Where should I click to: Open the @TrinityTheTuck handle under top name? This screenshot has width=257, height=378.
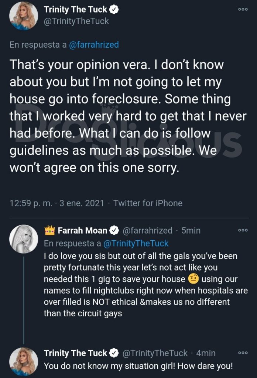76,21
